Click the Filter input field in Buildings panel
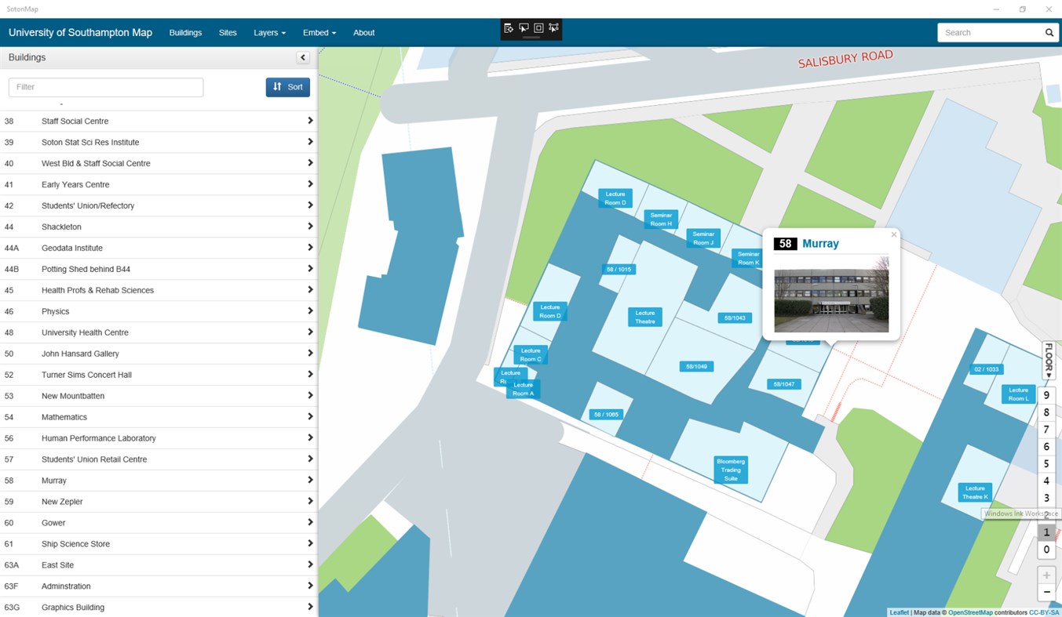The image size is (1062, 617). (x=105, y=87)
